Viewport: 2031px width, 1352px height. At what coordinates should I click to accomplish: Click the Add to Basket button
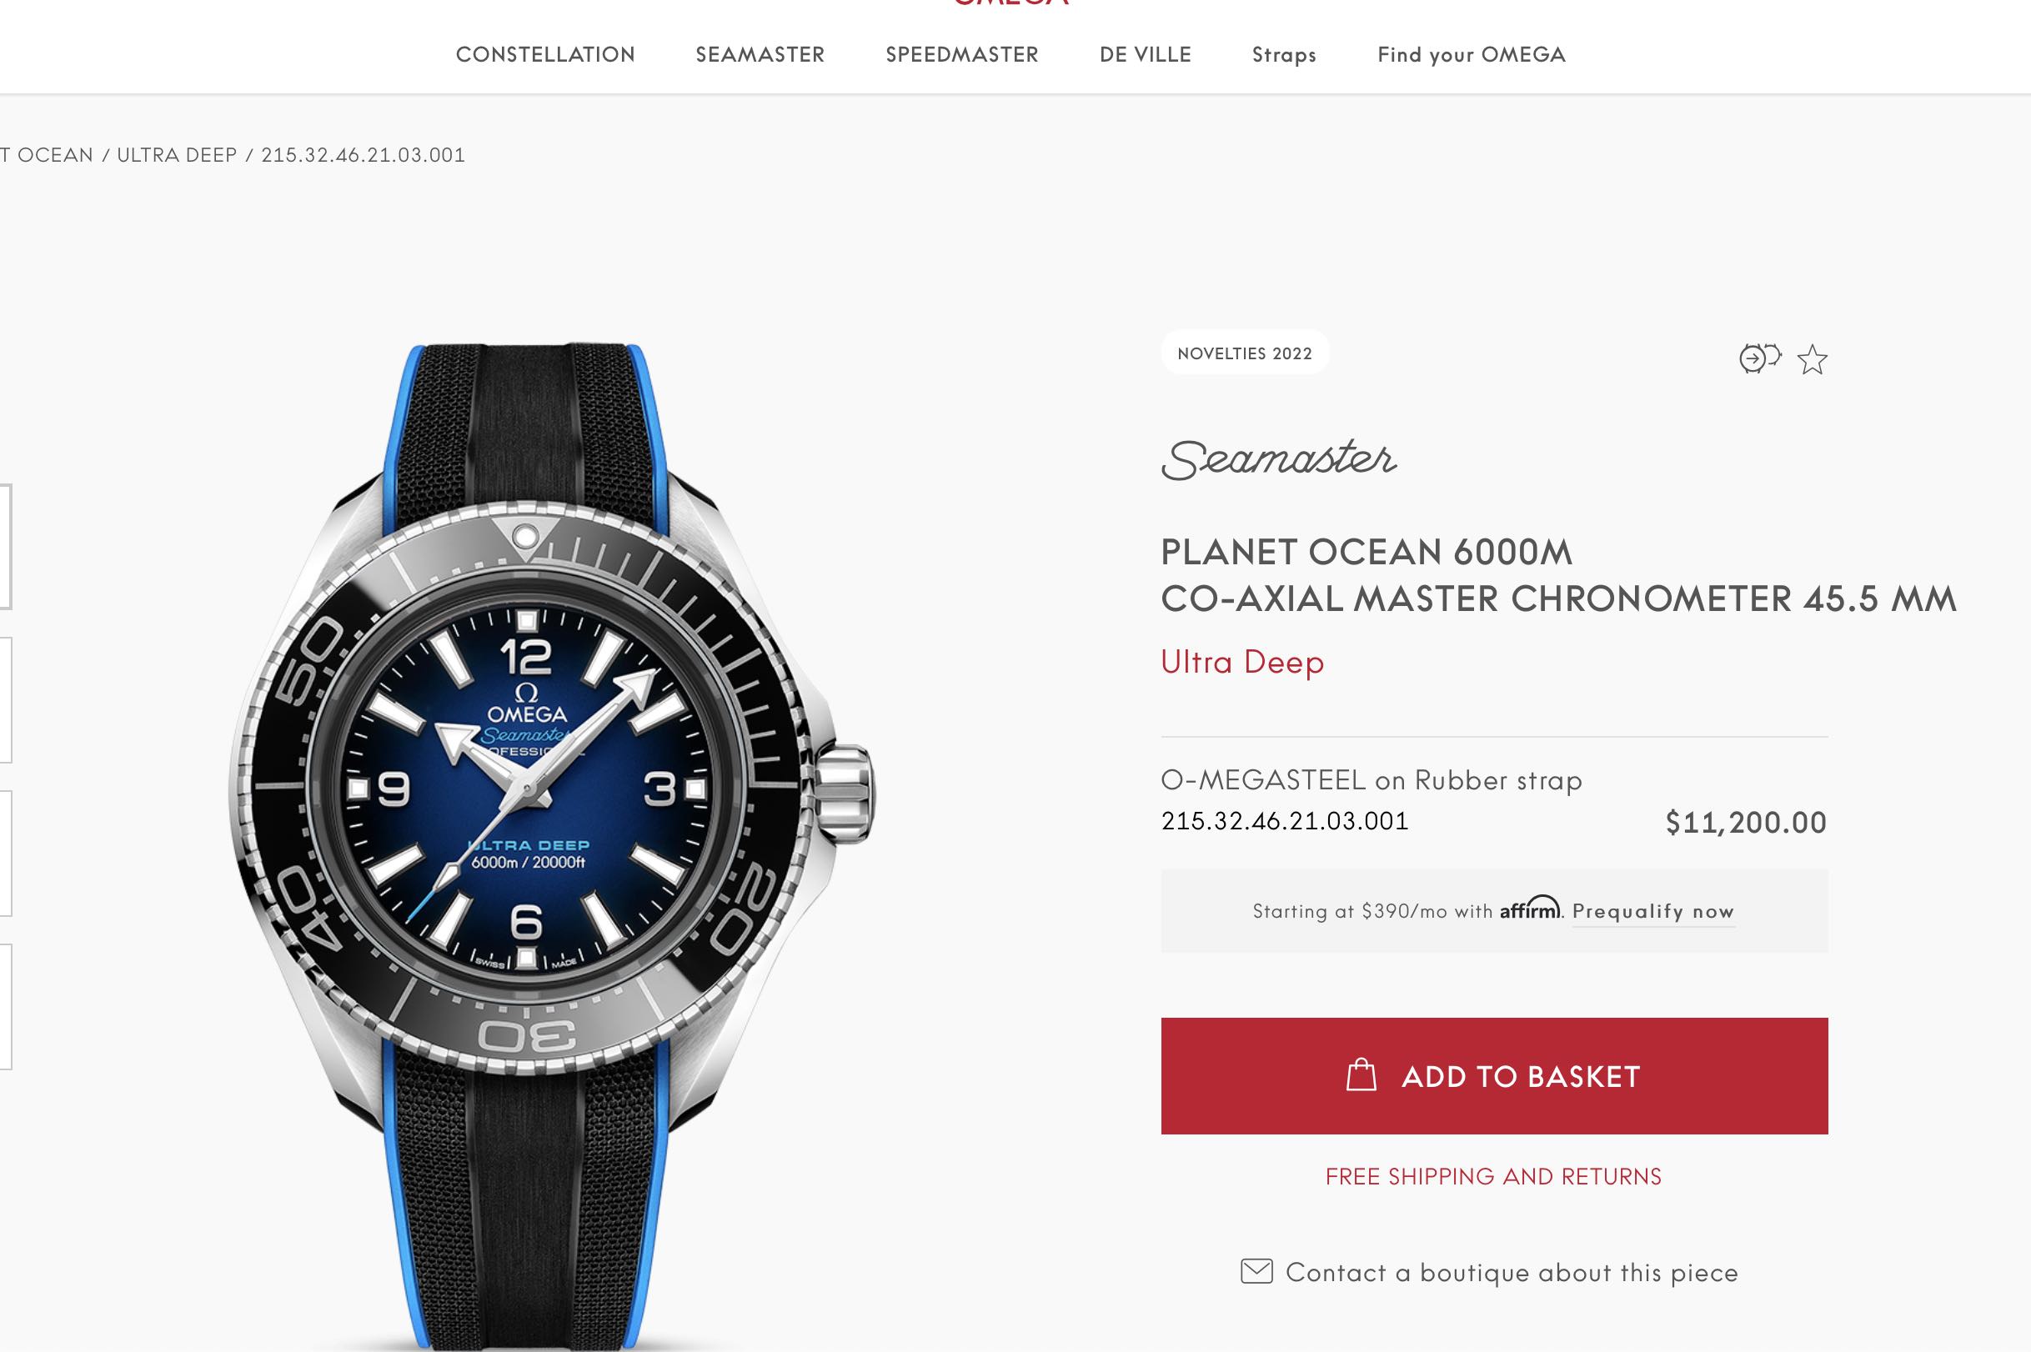click(x=1494, y=1075)
